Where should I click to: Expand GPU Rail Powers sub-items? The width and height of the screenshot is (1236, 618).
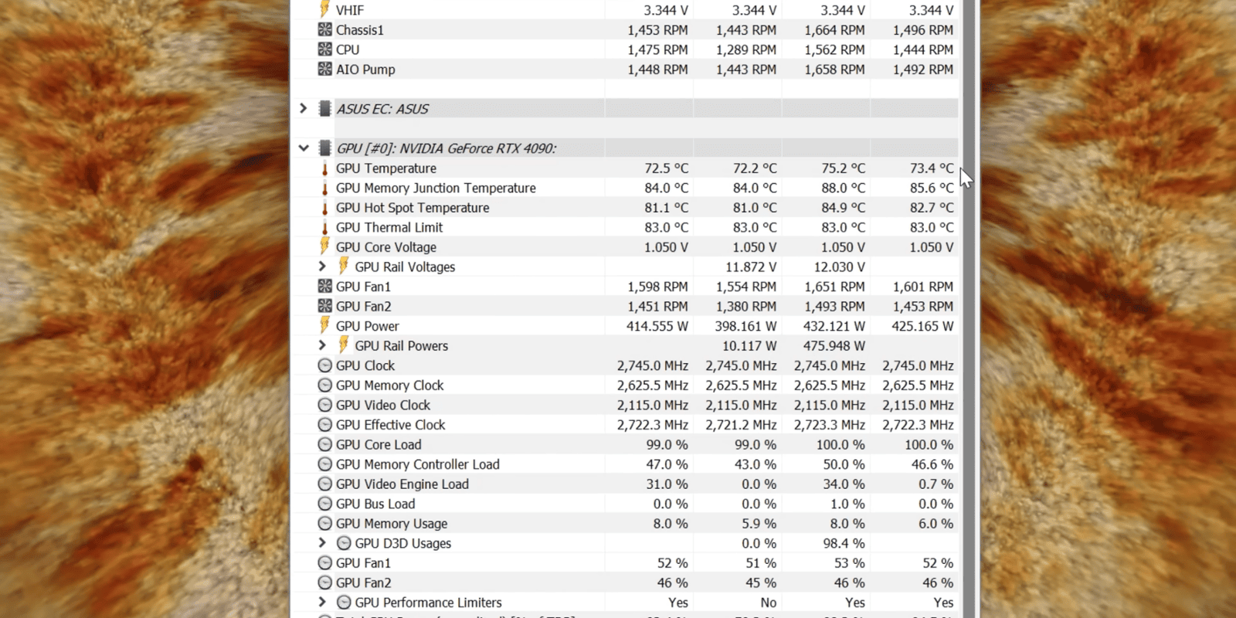tap(322, 345)
